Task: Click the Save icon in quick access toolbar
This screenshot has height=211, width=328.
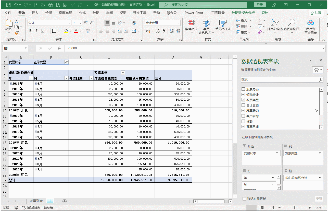Action: 8,5
